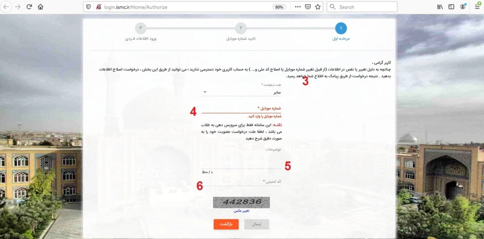Save page to Pocket

tap(308, 7)
